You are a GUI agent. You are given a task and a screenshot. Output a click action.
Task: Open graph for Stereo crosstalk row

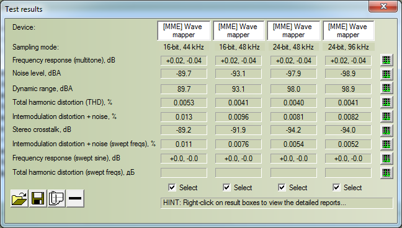386,130
